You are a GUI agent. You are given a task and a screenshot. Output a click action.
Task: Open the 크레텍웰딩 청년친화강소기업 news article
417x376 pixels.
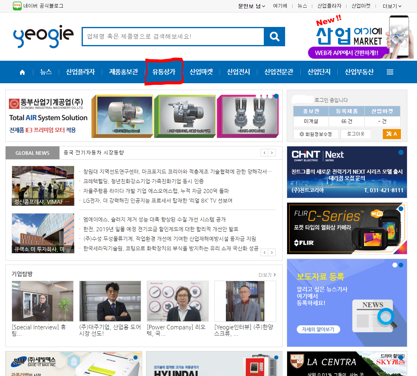click(x=143, y=181)
